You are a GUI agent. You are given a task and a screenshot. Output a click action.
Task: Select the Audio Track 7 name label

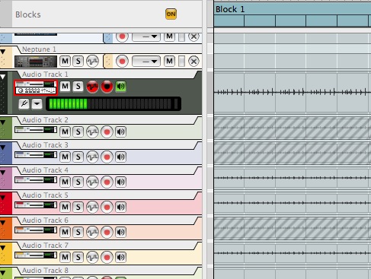point(45,246)
